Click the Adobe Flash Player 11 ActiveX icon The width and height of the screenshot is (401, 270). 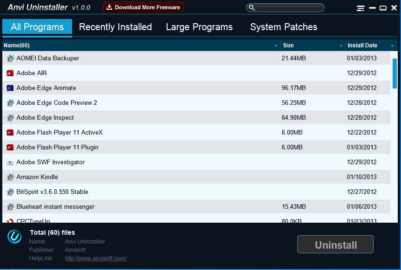pyautogui.click(x=10, y=133)
